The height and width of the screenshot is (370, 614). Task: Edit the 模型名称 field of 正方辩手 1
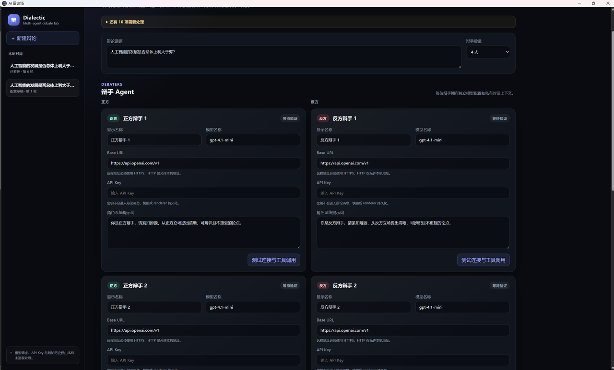point(253,140)
